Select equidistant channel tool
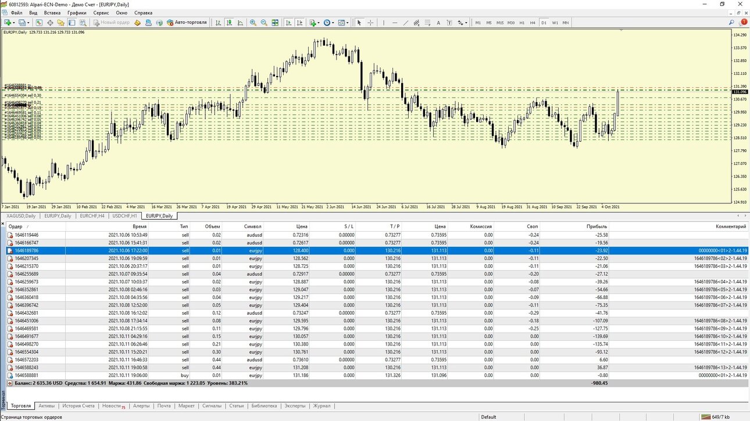This screenshot has width=750, height=421. [417, 23]
